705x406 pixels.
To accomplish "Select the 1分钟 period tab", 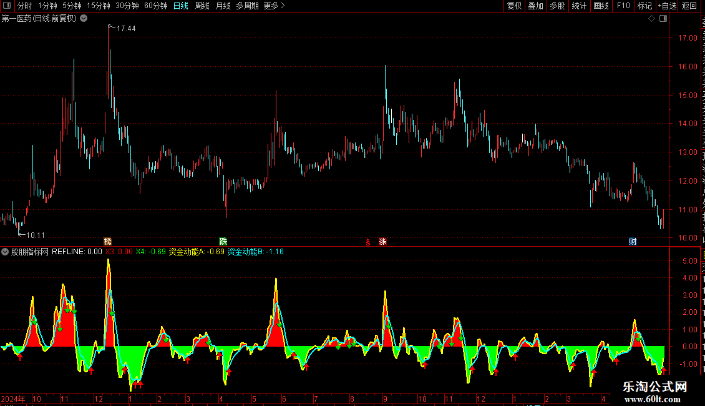I will (47, 6).
